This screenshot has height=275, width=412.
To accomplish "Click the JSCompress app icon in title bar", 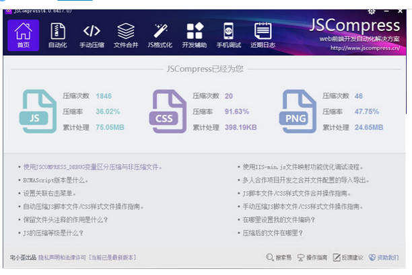I will pyautogui.click(x=8, y=11).
